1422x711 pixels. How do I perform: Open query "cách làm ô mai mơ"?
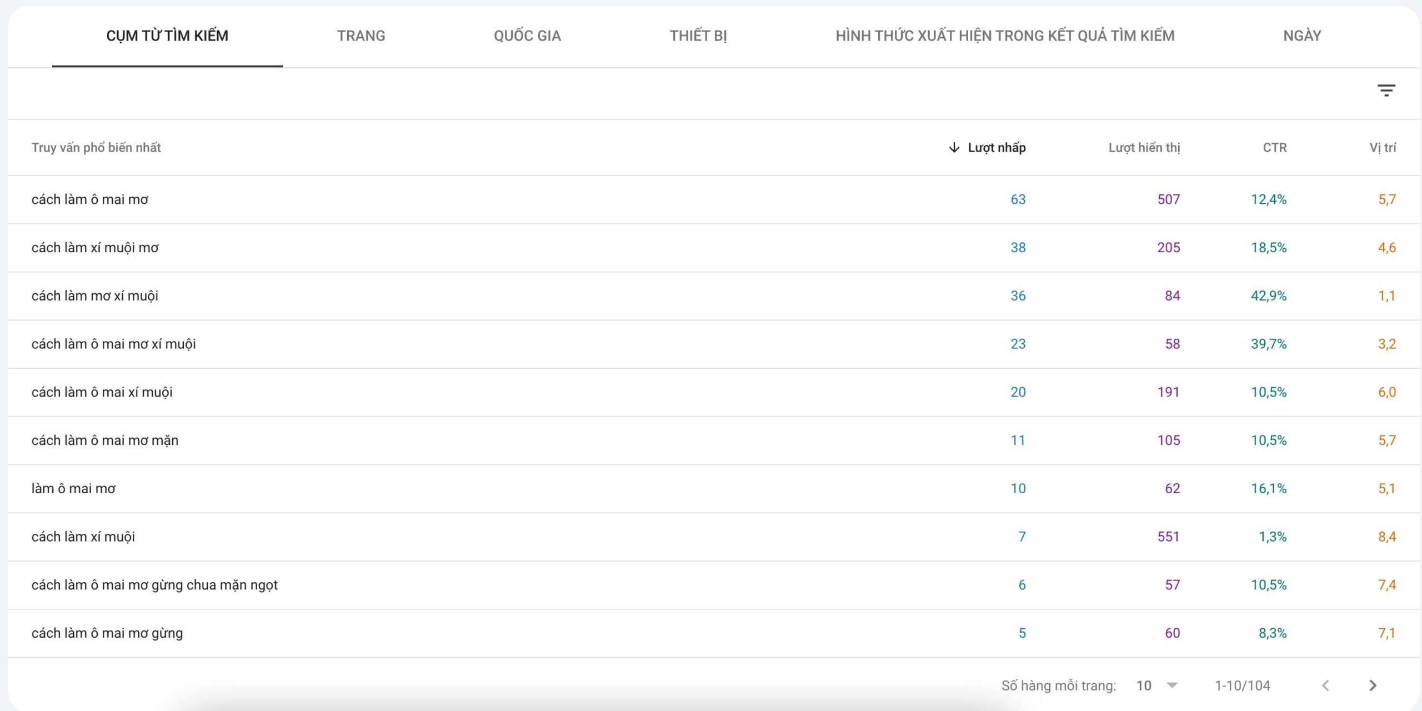(90, 199)
